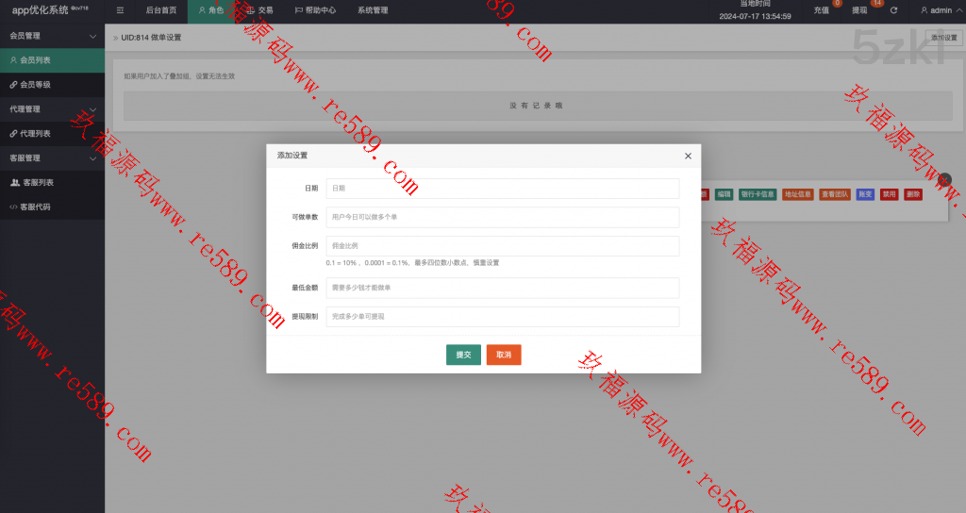Click the orange 地址信息 button
This screenshot has height=513, width=966.
pyautogui.click(x=798, y=194)
